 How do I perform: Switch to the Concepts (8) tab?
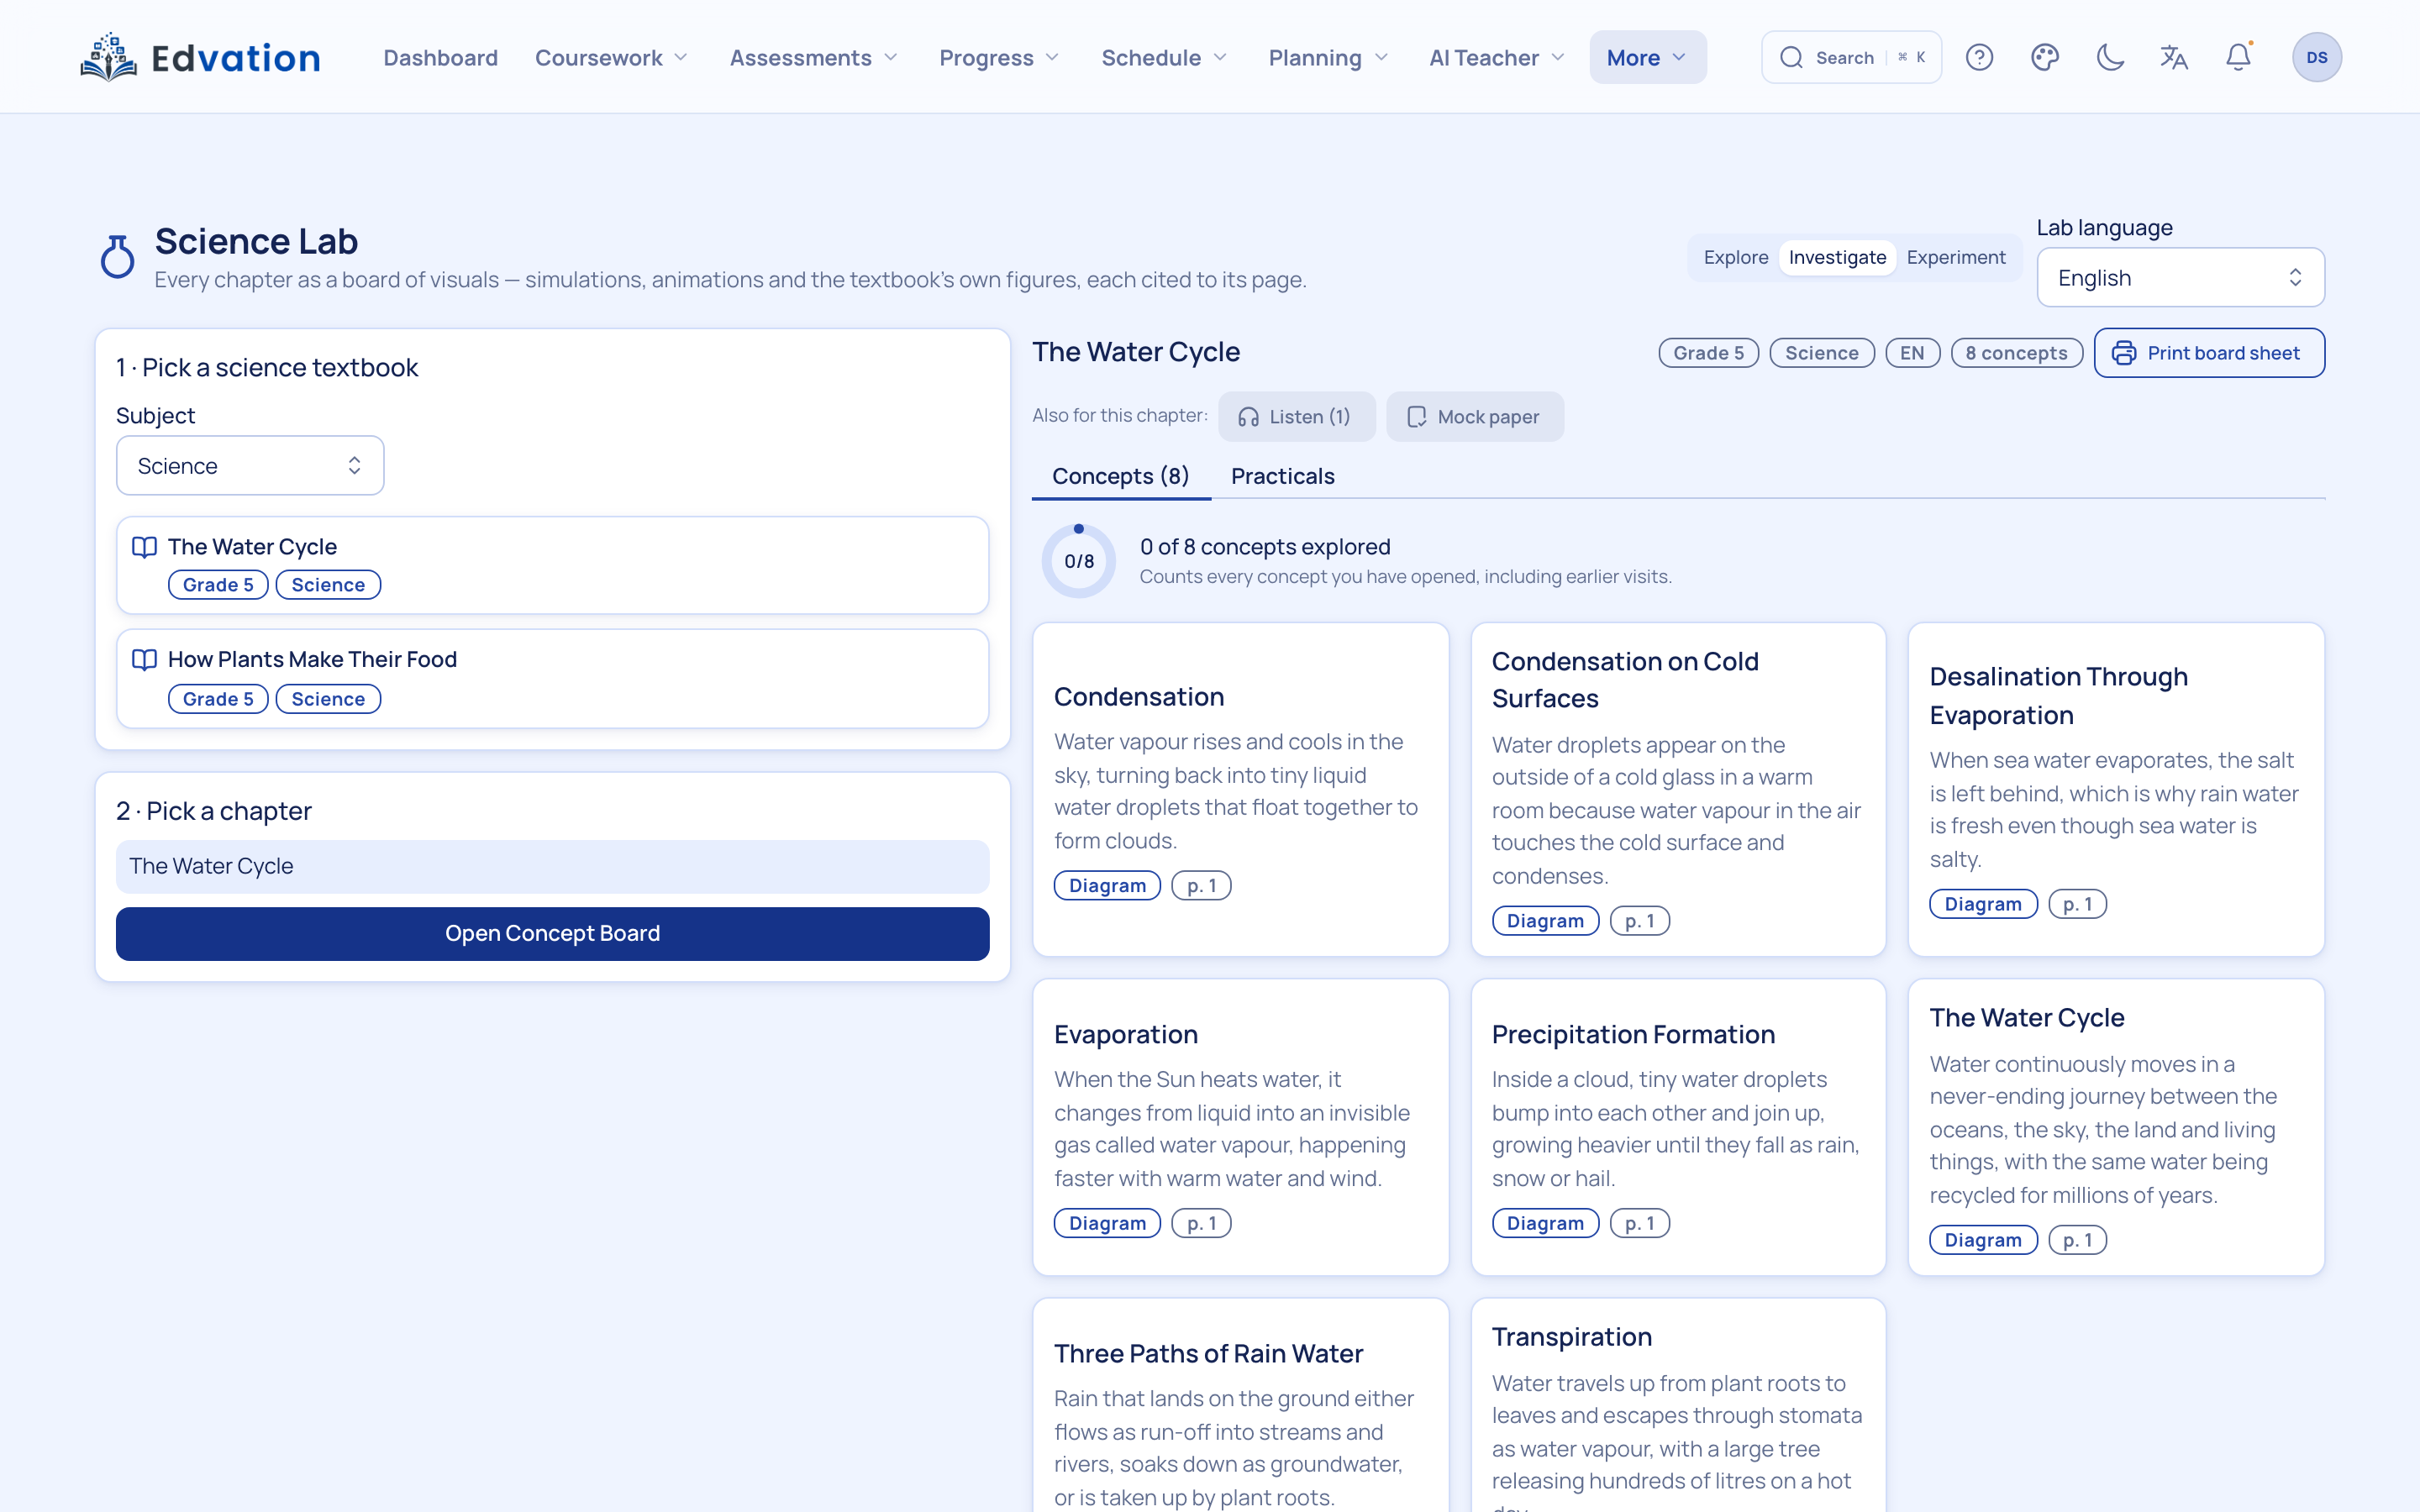click(1120, 476)
